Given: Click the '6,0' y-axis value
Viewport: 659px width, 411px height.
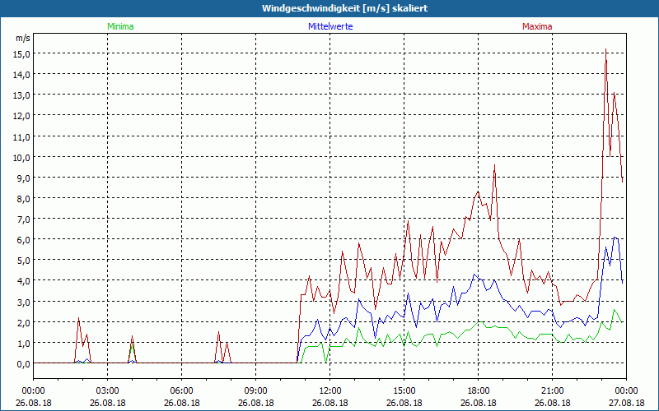Looking at the screenshot, I should click(23, 240).
